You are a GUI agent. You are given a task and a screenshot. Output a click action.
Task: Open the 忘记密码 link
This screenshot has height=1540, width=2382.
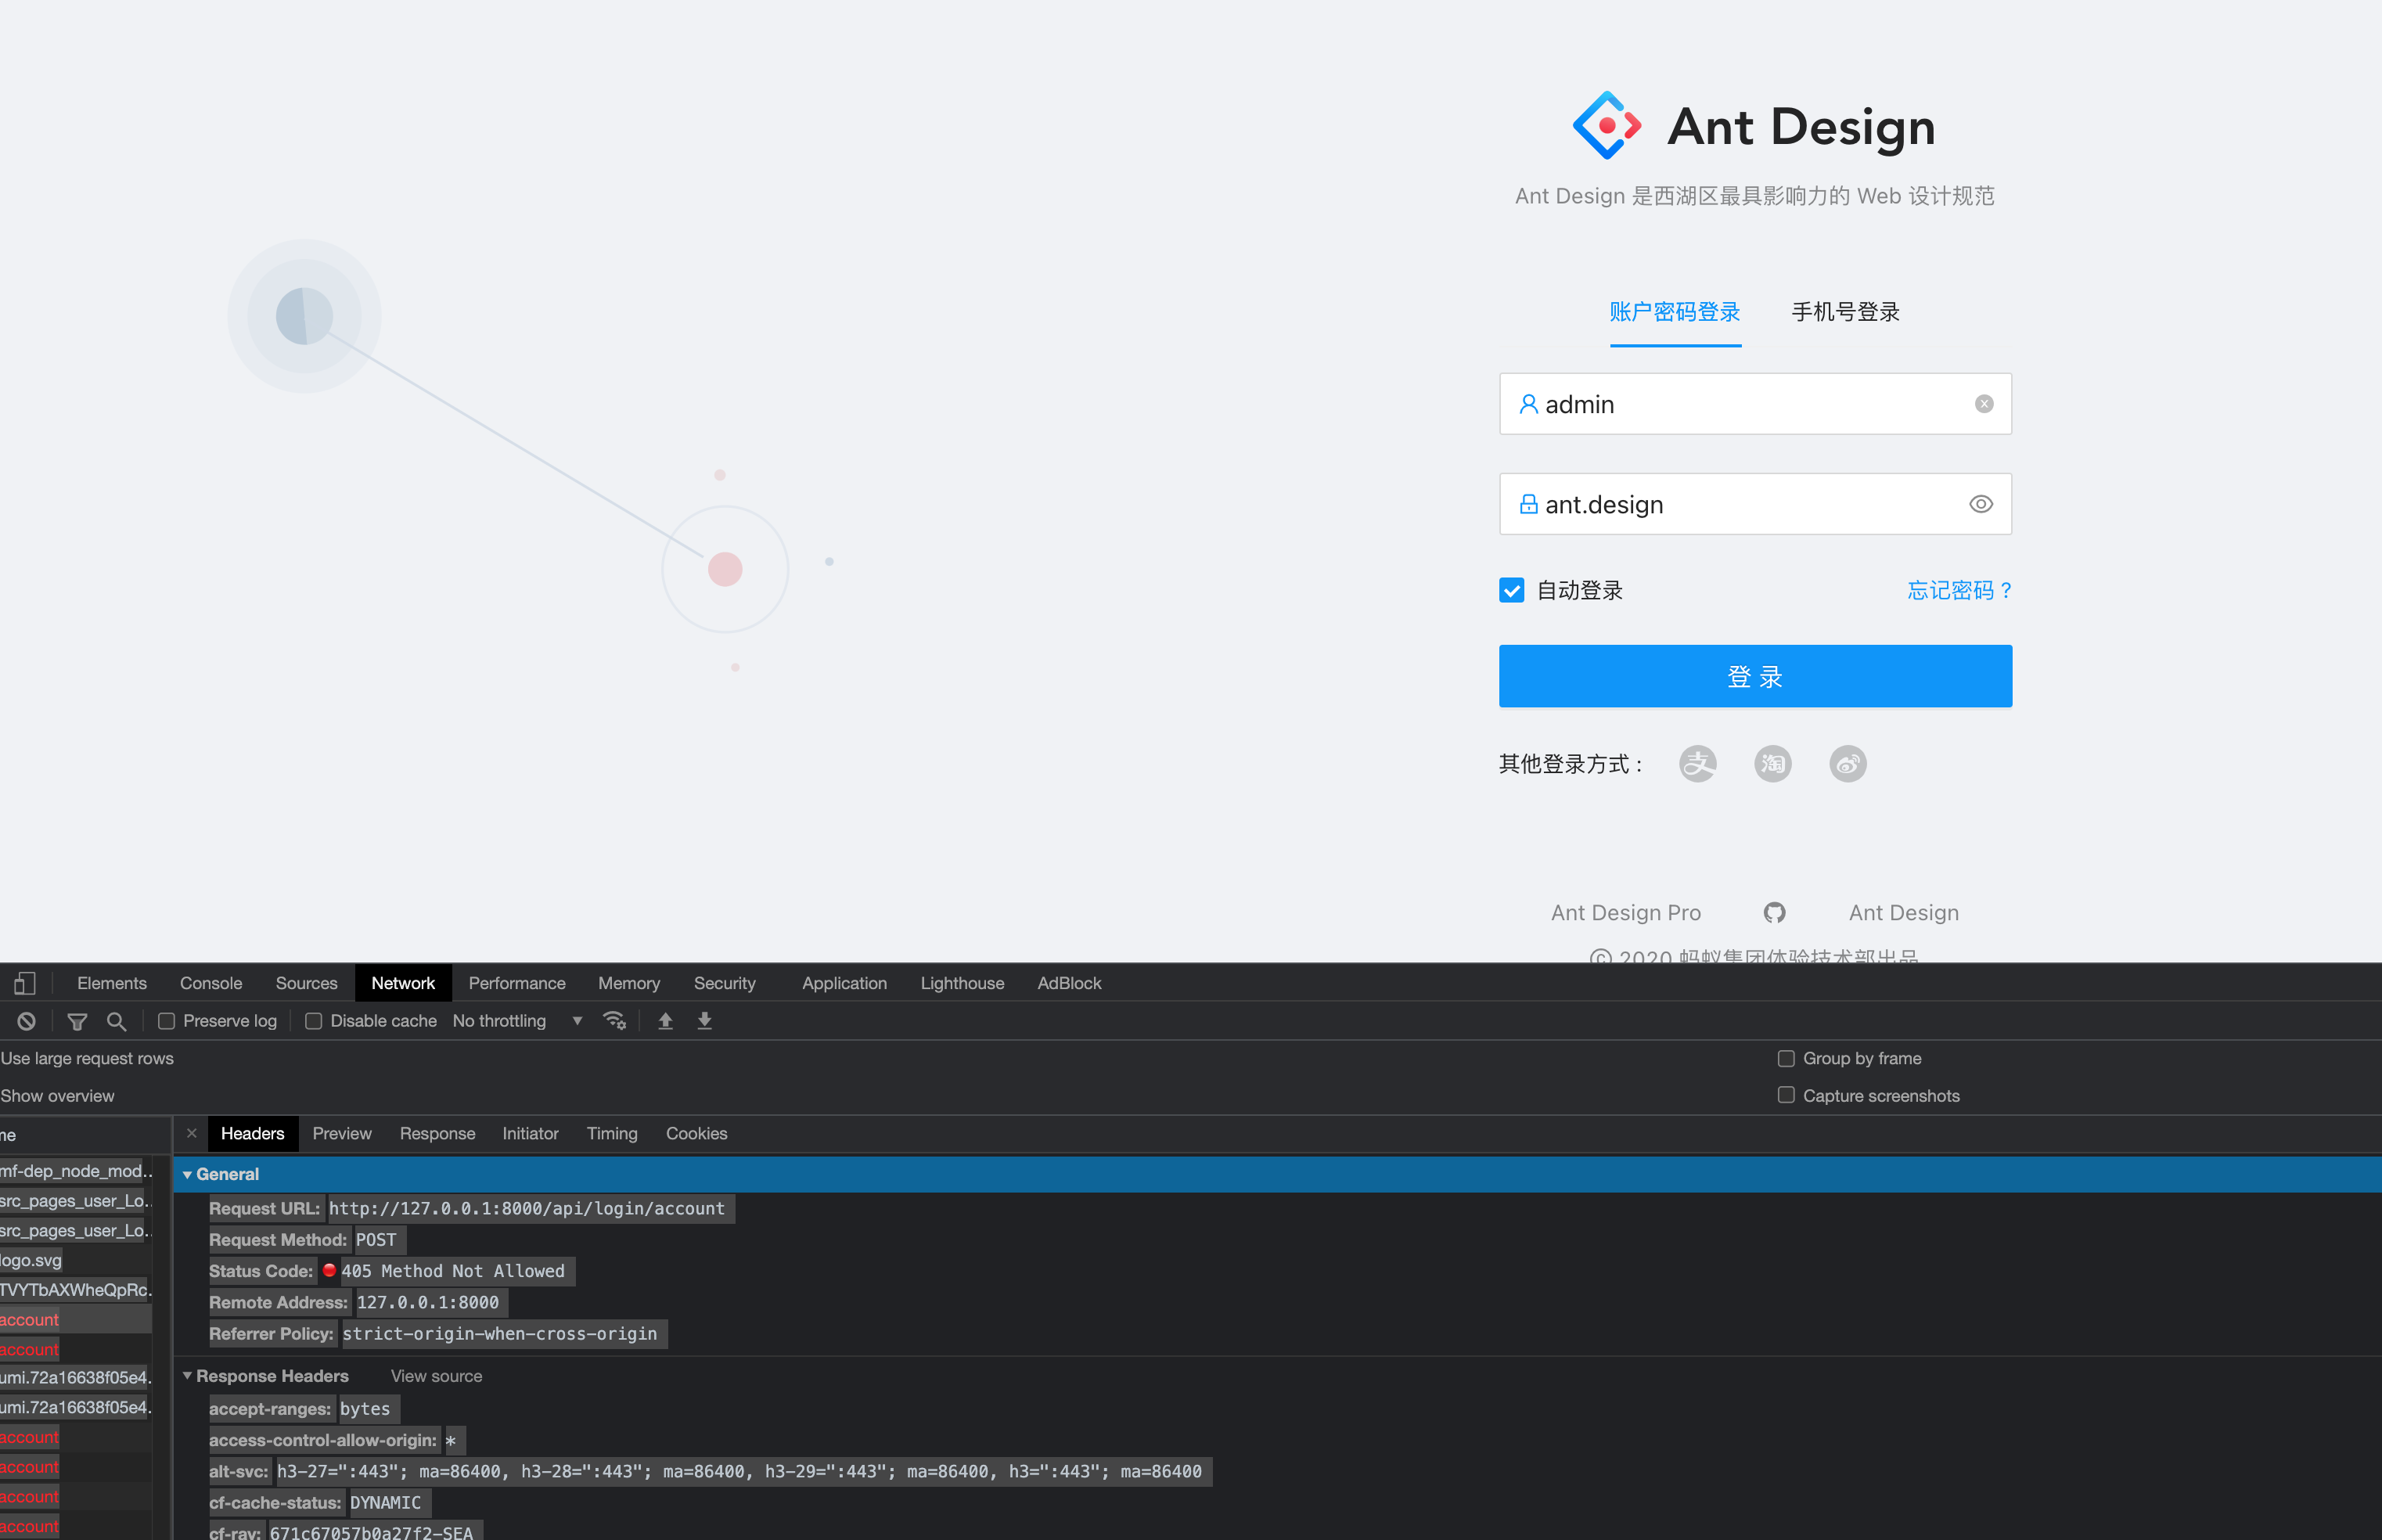pyautogui.click(x=1958, y=590)
